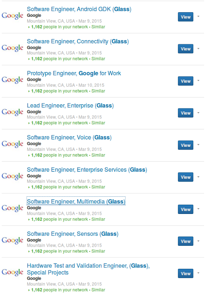View the Prototype Engineer, Google for Work job

tap(186, 81)
